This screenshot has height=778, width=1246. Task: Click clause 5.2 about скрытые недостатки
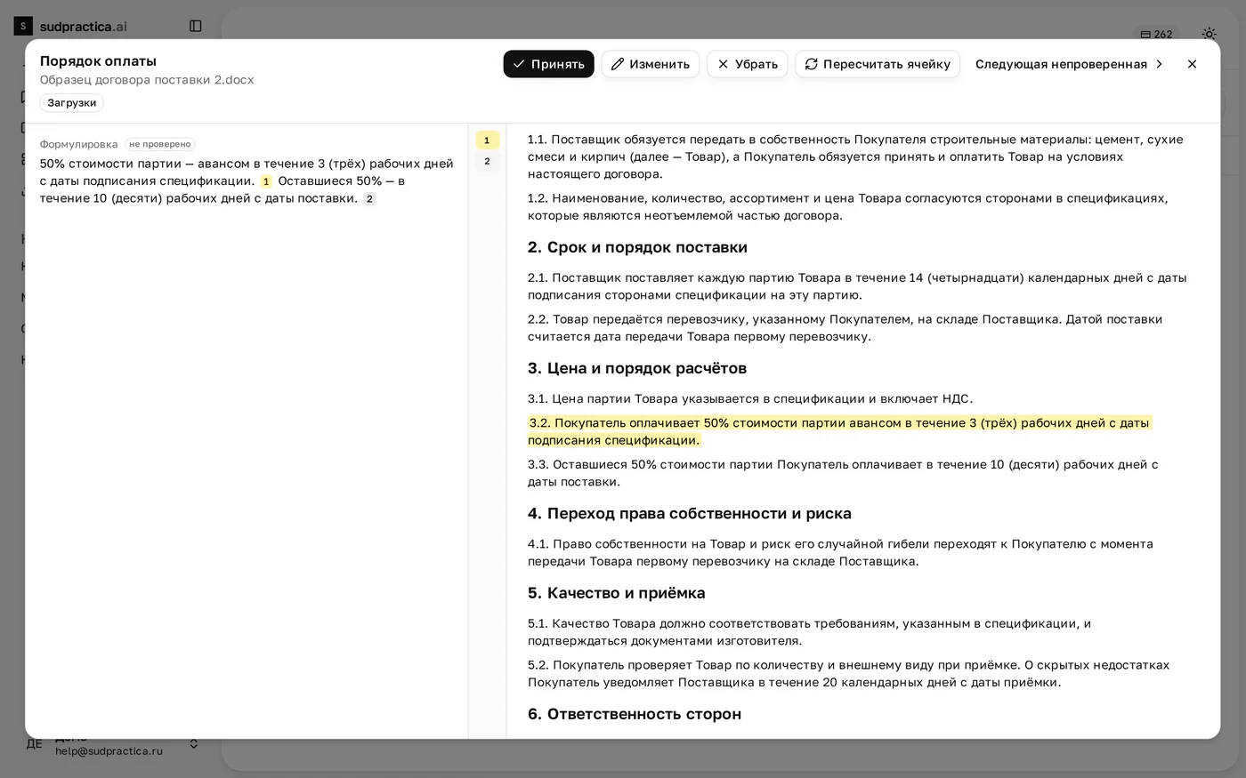[x=848, y=674]
